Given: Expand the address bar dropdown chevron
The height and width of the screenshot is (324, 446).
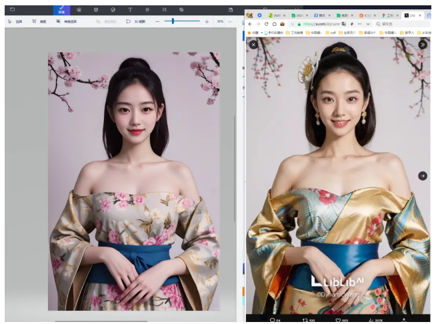Looking at the screenshot, I should point(368,24).
